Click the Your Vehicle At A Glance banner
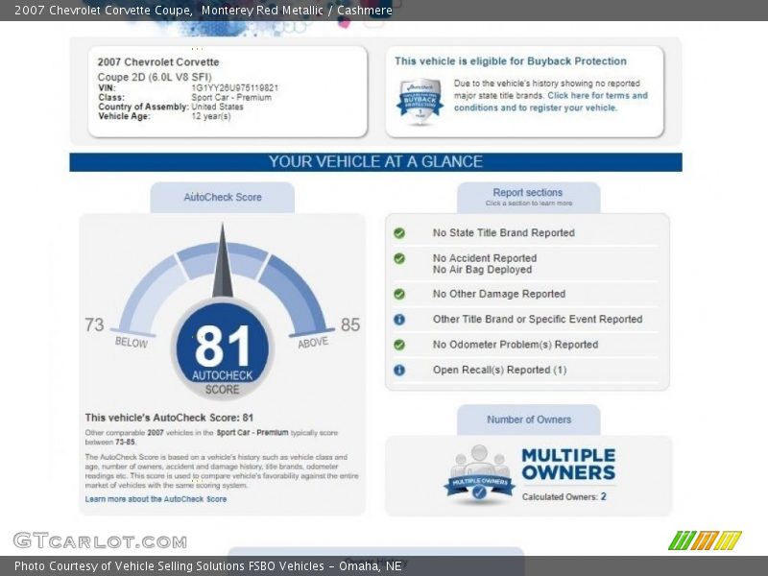This screenshot has width=768, height=576. 375,162
